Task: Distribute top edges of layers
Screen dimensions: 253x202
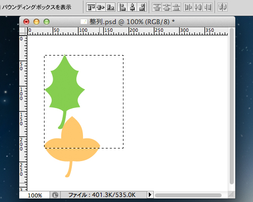Action: (157, 7)
